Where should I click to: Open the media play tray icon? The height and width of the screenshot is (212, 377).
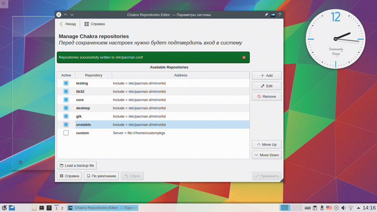pyautogui.click(x=336, y=208)
